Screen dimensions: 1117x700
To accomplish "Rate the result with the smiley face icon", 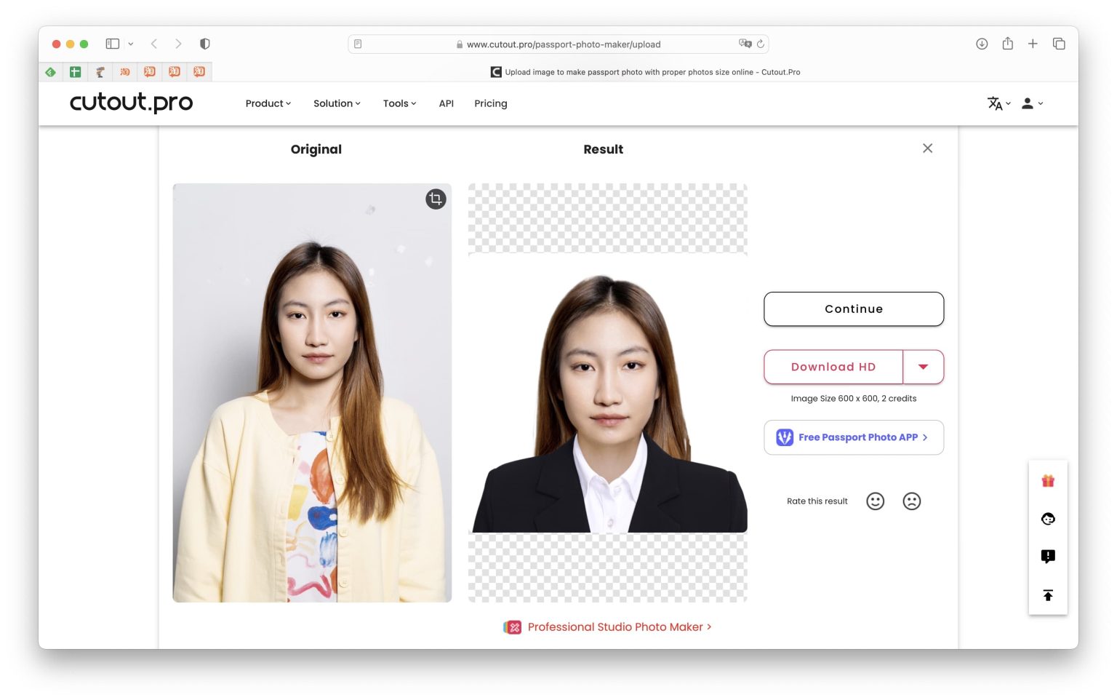I will click(x=875, y=501).
